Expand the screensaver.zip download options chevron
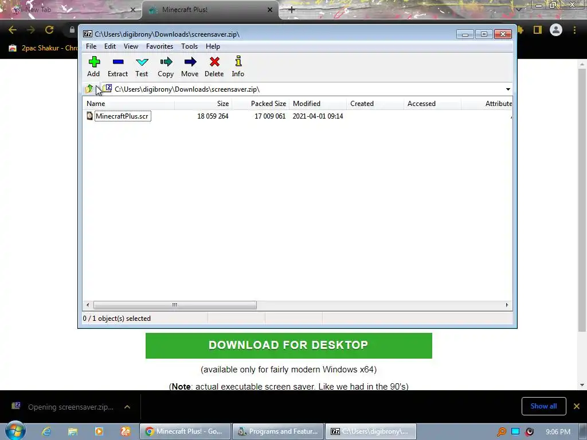 (127, 407)
